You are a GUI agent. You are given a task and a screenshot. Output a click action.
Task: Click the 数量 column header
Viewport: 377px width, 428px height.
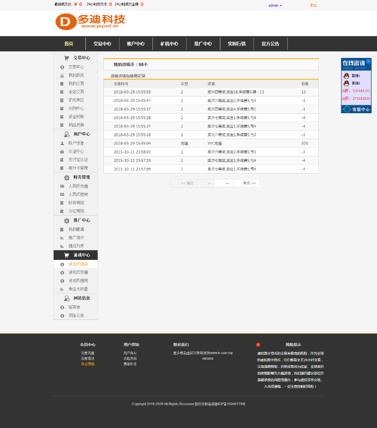305,84
